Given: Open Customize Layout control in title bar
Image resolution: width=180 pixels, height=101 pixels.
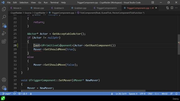Looking at the screenshot, I should [x=152, y=3].
